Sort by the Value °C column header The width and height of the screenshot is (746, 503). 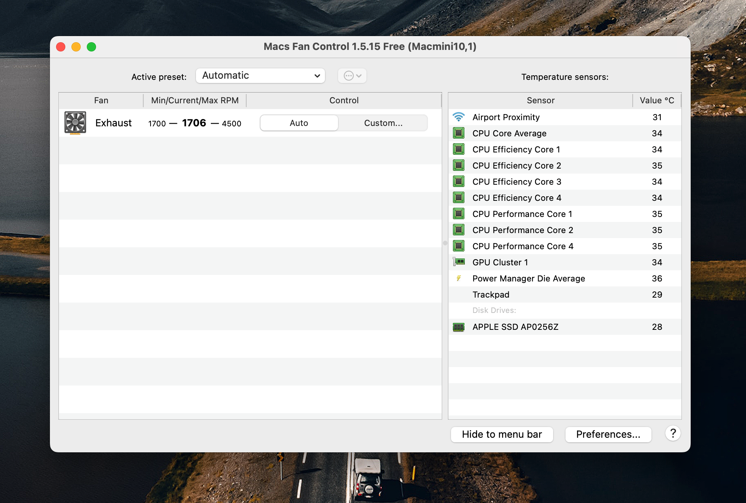pyautogui.click(x=656, y=100)
